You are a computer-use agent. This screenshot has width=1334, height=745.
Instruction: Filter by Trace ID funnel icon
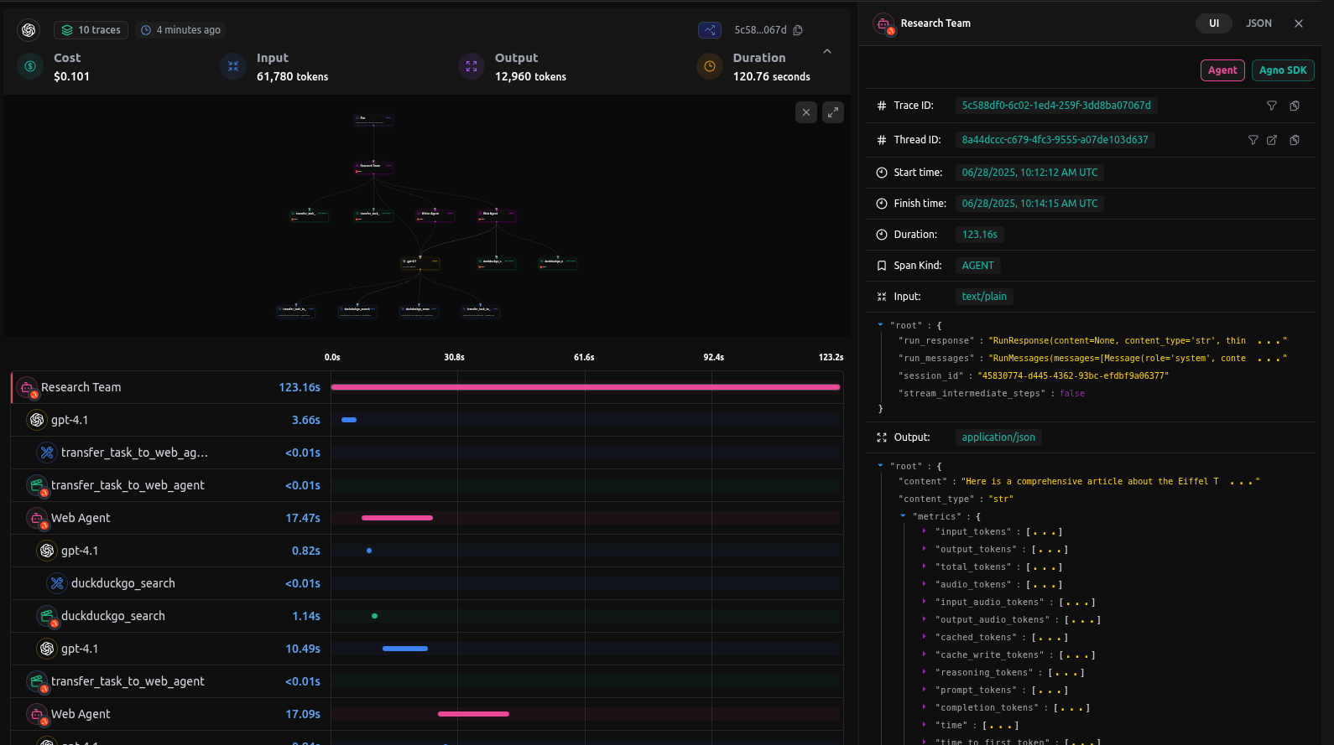(x=1272, y=106)
